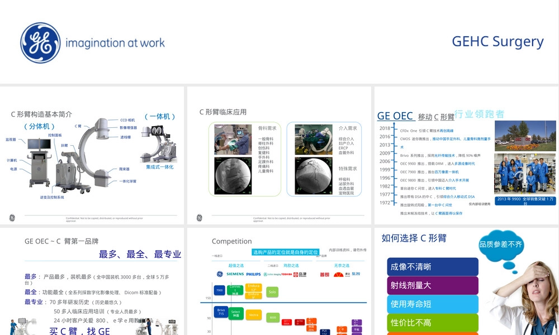The image size is (559, 335).
Task: Click the '买C臂，找GE' slogan
Action: [x=79, y=331]
